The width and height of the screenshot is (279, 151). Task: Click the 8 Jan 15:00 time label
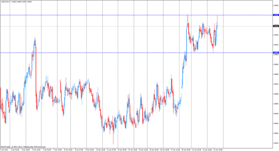coord(68,150)
